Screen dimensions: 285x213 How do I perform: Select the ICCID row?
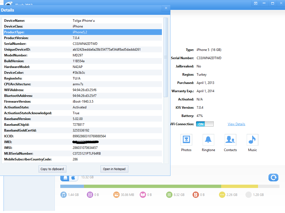[83, 136]
